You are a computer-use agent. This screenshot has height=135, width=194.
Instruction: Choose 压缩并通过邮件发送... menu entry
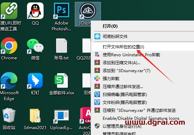coord(142,86)
